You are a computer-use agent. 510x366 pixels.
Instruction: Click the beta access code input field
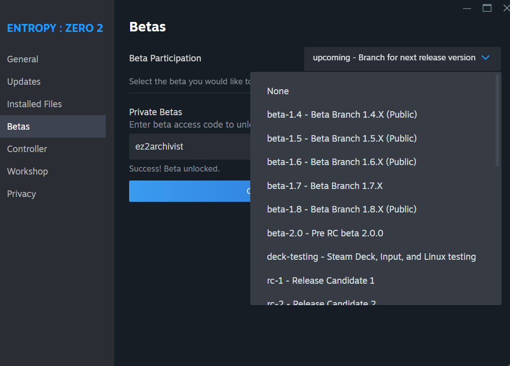pyautogui.click(x=189, y=147)
